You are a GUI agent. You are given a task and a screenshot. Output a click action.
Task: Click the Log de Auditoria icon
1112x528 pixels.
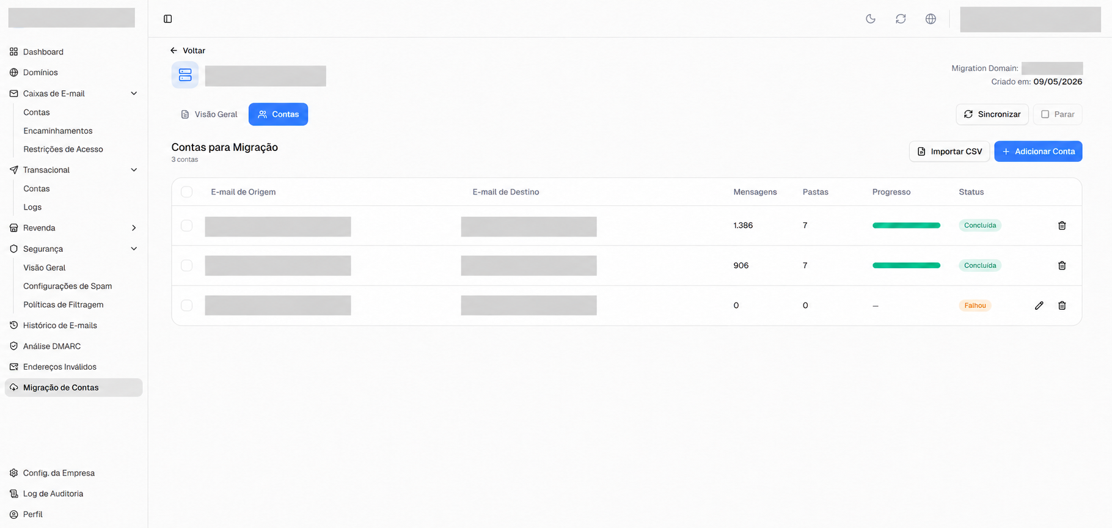tap(14, 494)
